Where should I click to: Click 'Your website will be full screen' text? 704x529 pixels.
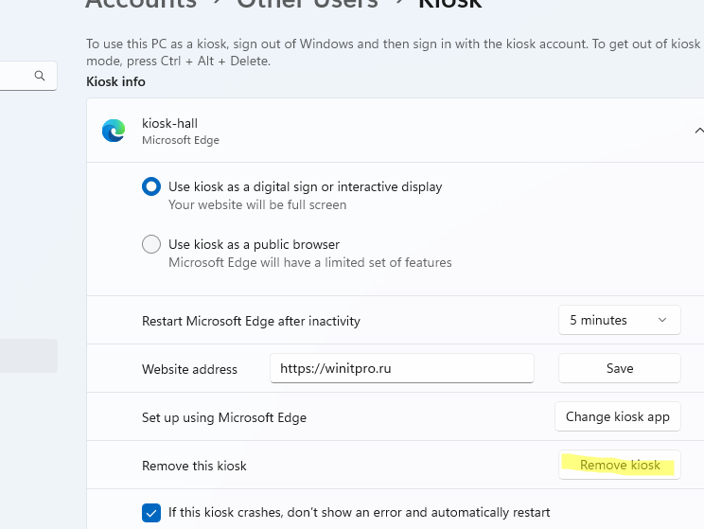(257, 204)
